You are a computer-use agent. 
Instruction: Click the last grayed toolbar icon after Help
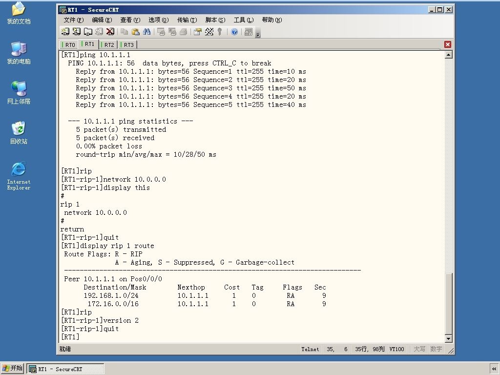pos(249,32)
